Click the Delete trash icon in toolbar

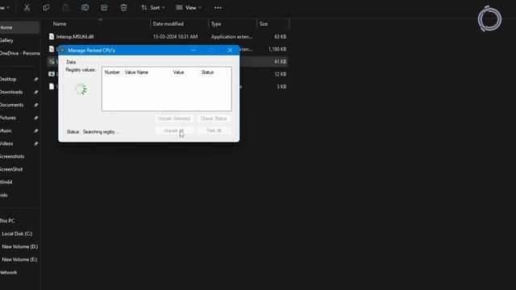tap(123, 7)
